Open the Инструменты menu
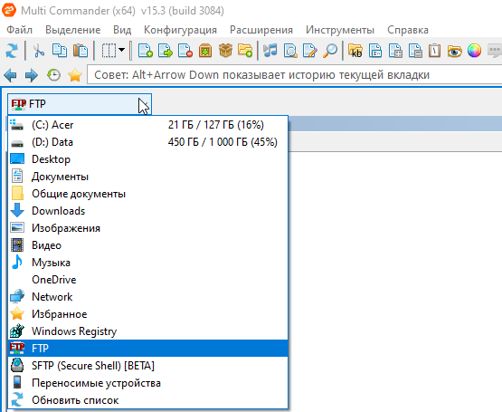Image resolution: width=502 pixels, height=412 pixels. point(340,30)
